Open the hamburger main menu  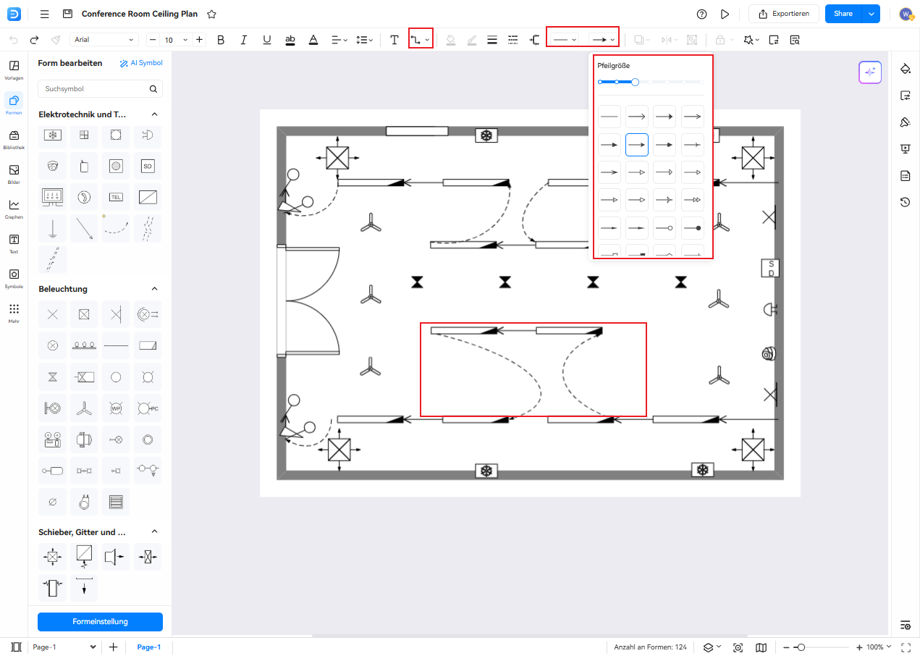pyautogui.click(x=45, y=14)
